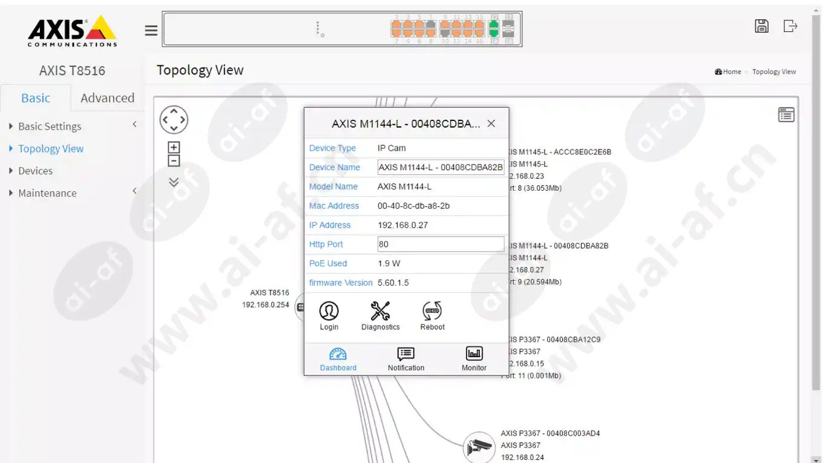
Task: Select green uplink port 17
Action: pos(494,24)
